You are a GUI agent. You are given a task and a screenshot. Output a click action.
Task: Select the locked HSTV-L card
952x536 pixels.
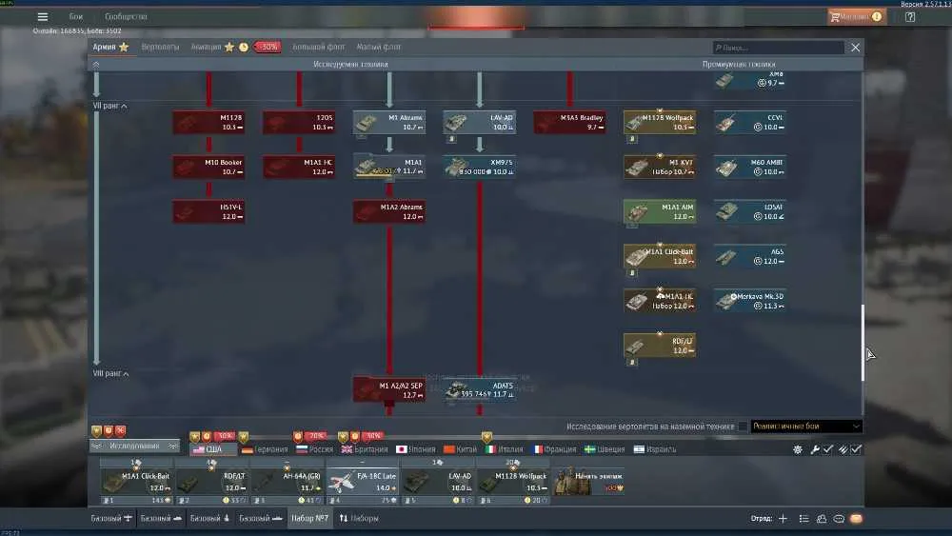[x=208, y=212]
